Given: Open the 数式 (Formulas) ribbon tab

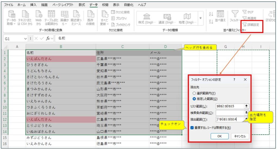Looking at the screenshot, I should [81, 5].
